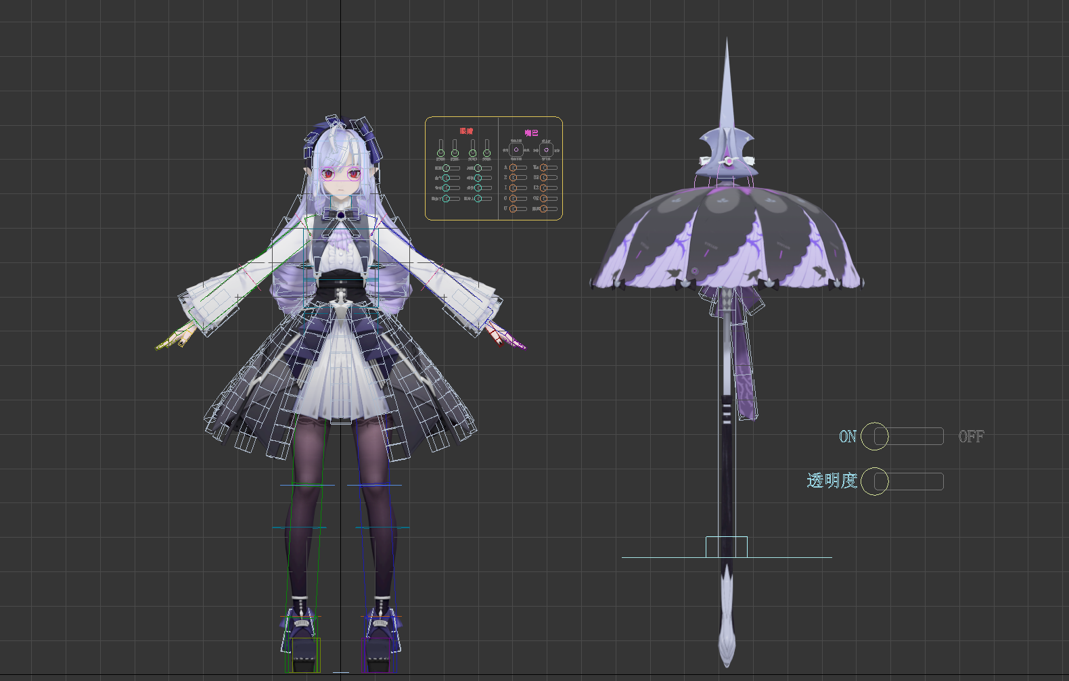
Task: Click the E2 mouth slider handle
Action: click(x=543, y=188)
